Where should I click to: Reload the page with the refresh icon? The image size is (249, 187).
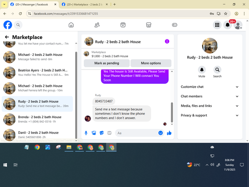point(20,13)
